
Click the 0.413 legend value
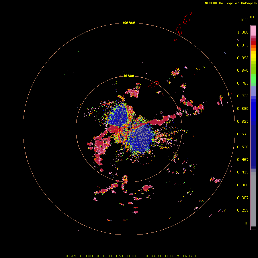[243, 172]
